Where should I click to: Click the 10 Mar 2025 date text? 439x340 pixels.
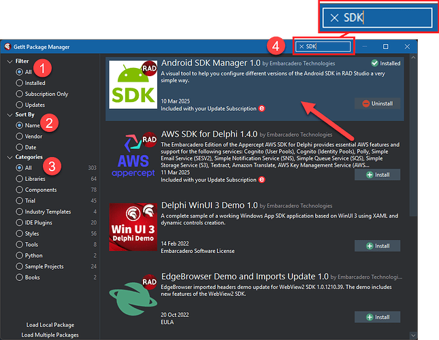point(176,101)
